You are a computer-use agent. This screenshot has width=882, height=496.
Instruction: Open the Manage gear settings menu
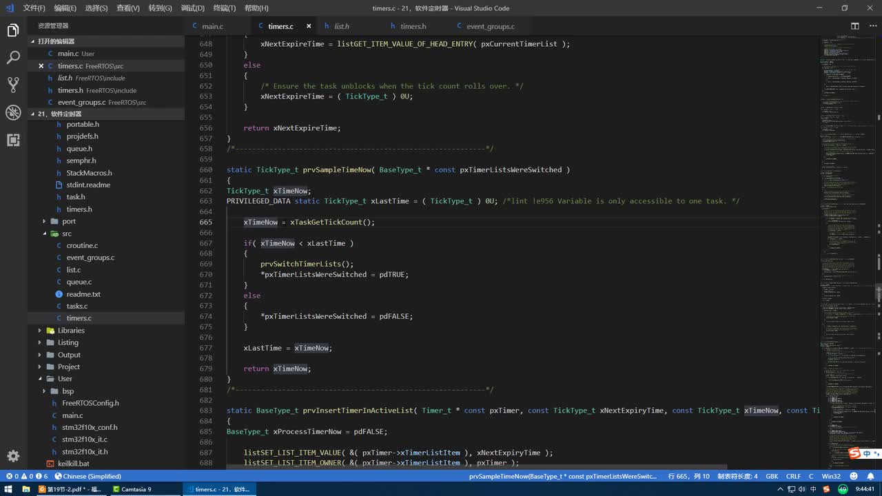13,456
